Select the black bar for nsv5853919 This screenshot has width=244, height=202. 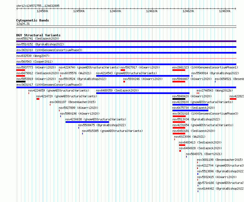coord(21,82)
